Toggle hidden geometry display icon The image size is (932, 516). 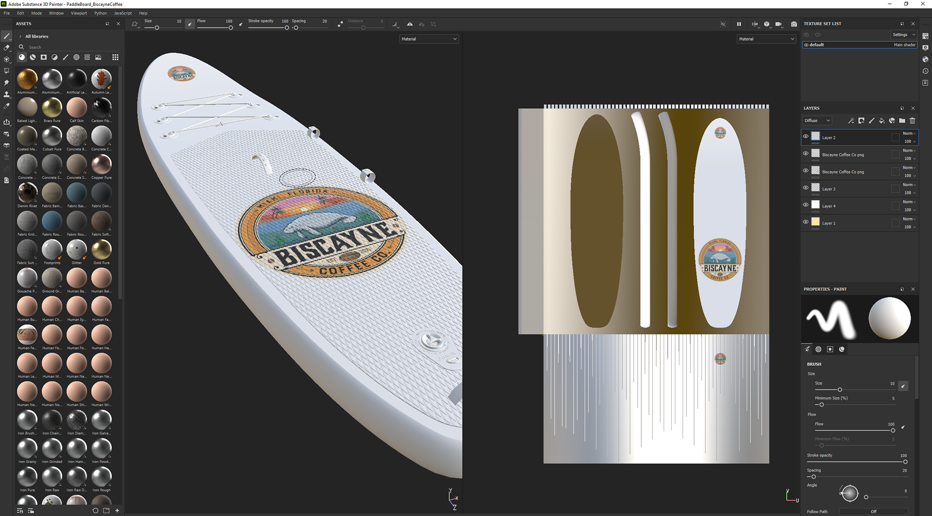click(723, 24)
